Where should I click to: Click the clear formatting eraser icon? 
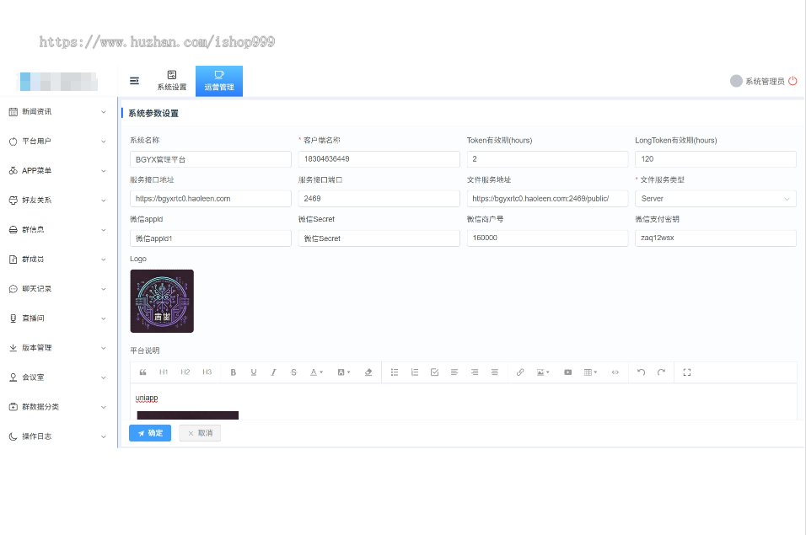[x=368, y=372]
